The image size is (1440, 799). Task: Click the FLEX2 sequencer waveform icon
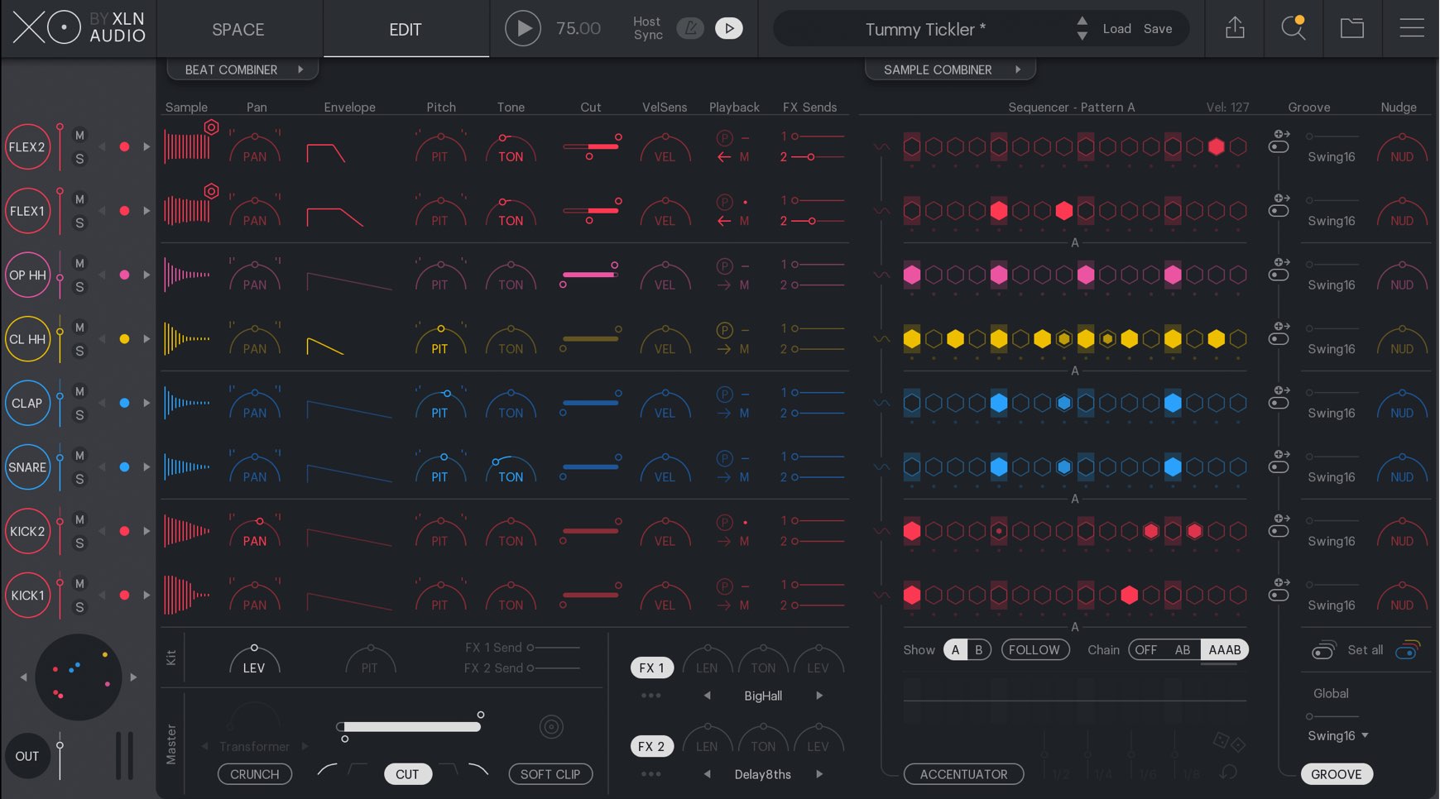882,146
